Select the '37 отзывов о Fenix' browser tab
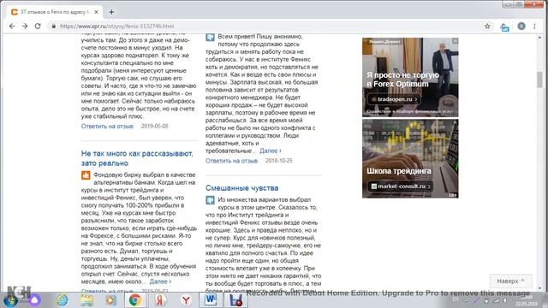 [55, 12]
